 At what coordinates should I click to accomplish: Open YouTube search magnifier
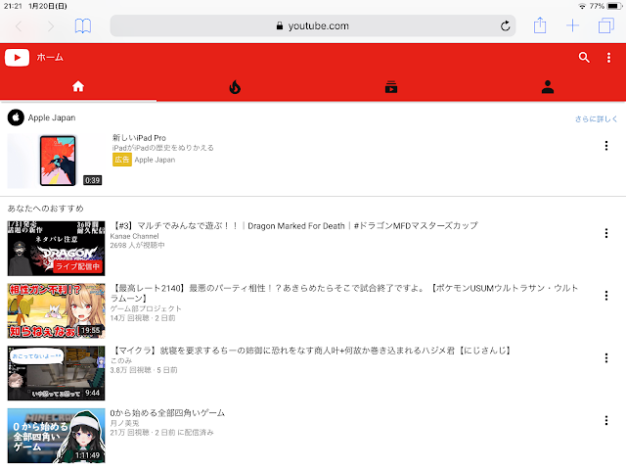pyautogui.click(x=584, y=58)
